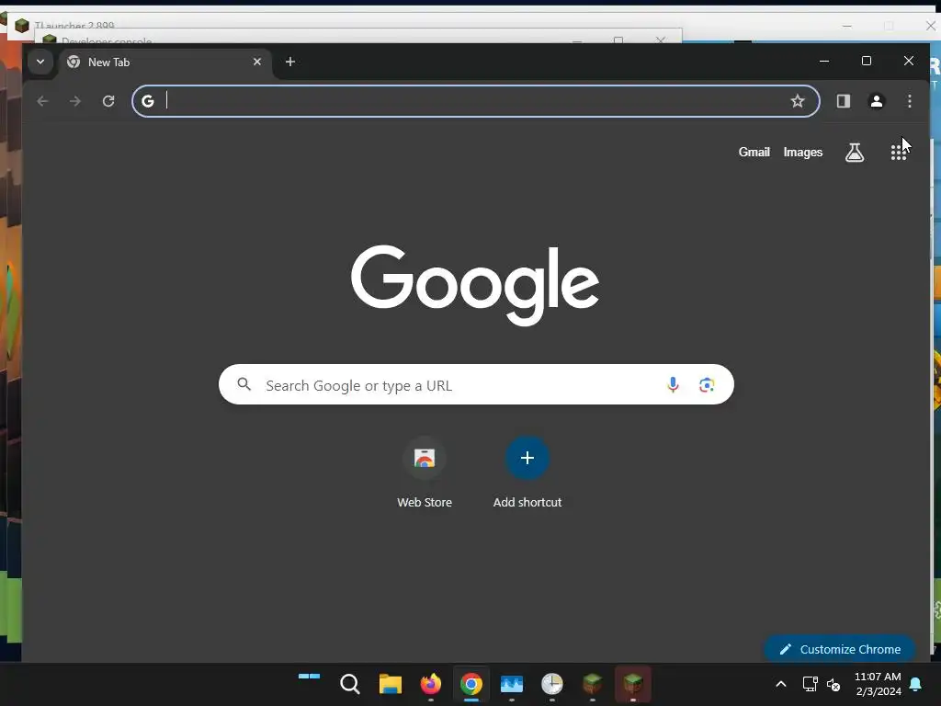Open Chrome's three-dot menu
Screen dimensions: 941x706
(909, 101)
